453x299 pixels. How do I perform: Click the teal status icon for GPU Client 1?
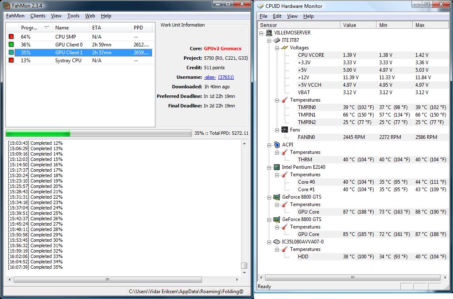click(x=11, y=52)
